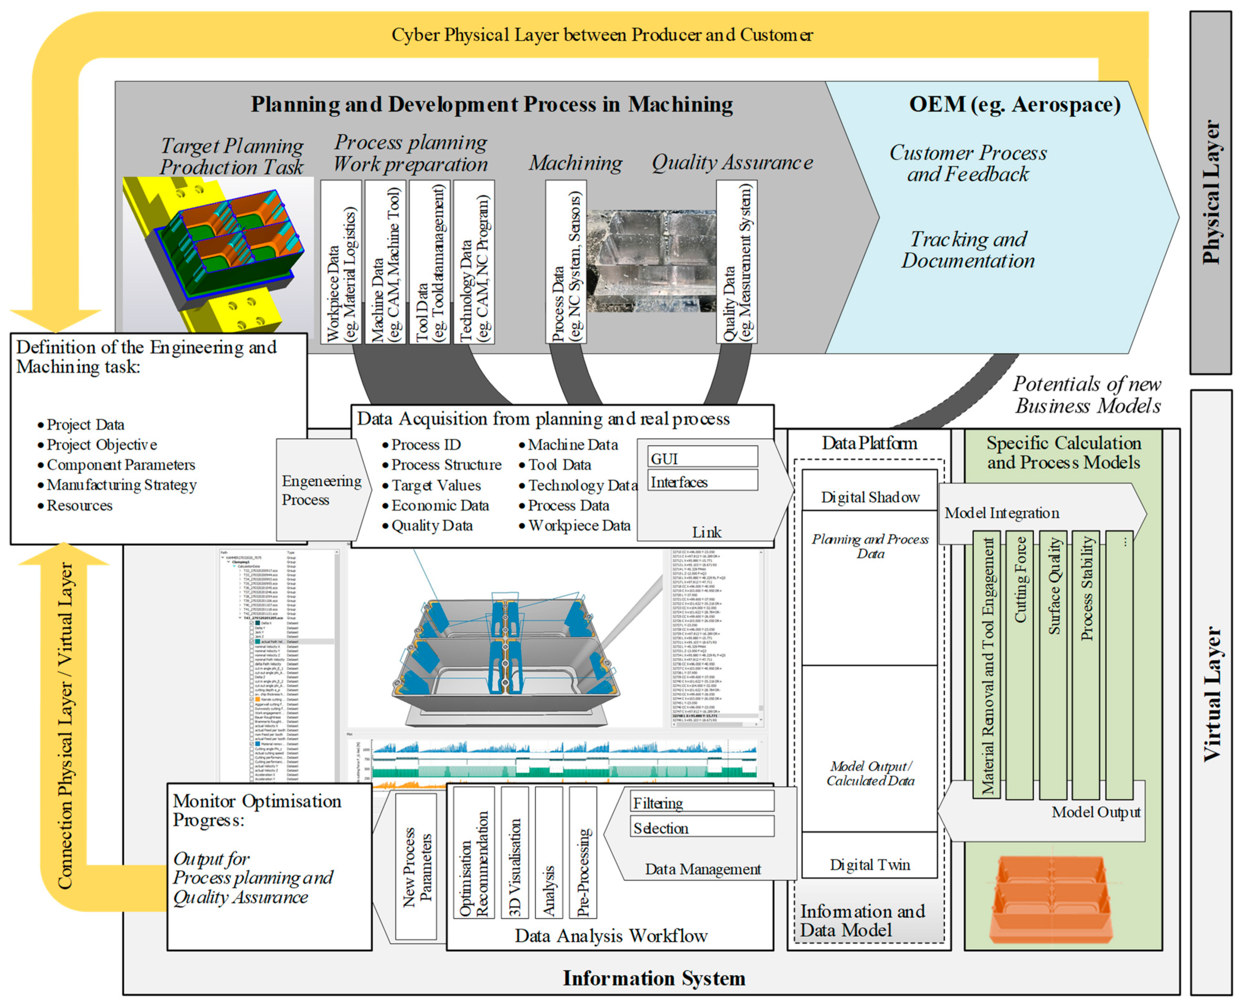Click the Engeneering Process arrow block
This screenshot has height=1006, width=1240.
pyautogui.click(x=322, y=490)
